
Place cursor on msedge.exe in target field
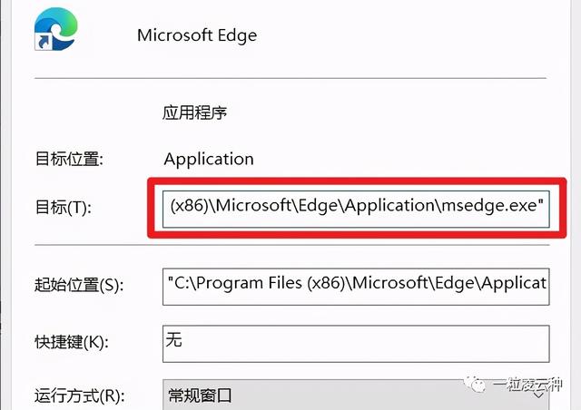click(x=491, y=207)
